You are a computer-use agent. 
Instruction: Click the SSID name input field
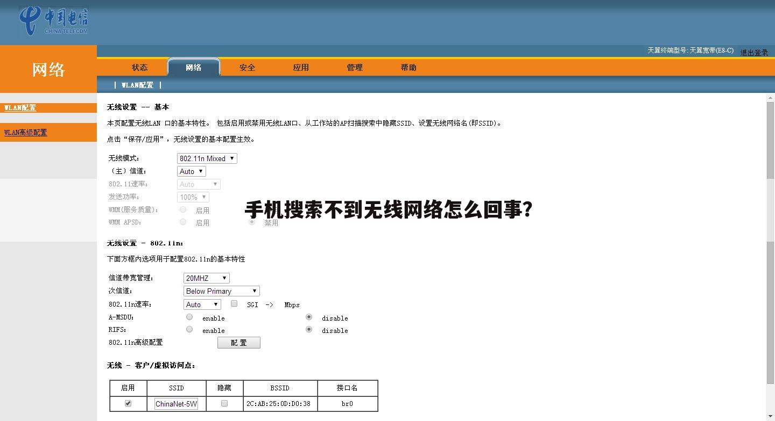[x=176, y=404]
